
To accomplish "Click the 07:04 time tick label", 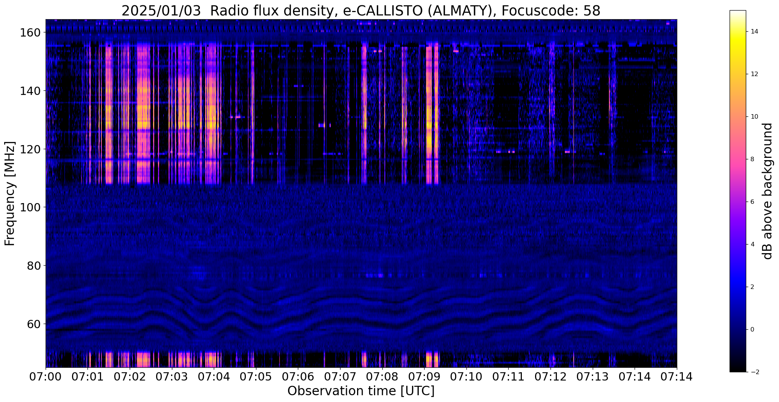I will coord(214,377).
